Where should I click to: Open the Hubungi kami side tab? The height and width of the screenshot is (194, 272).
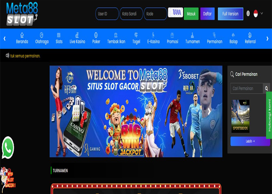coord(269,115)
